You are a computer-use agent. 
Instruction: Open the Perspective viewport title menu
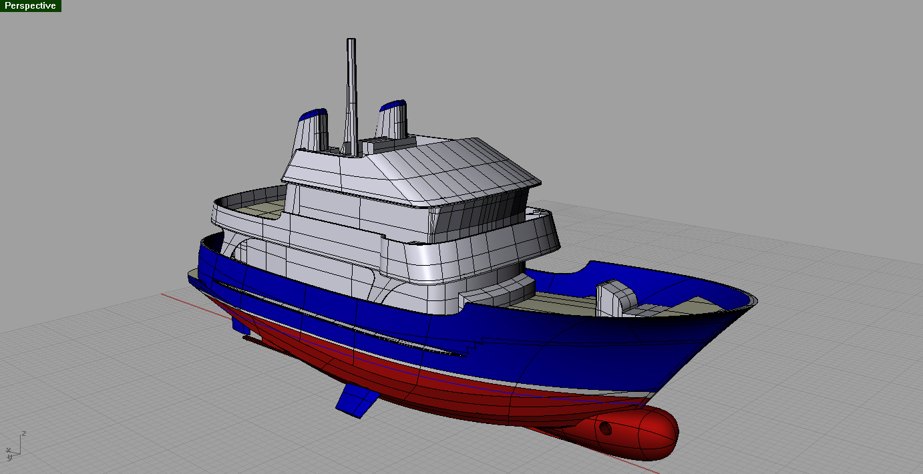tap(30, 5)
